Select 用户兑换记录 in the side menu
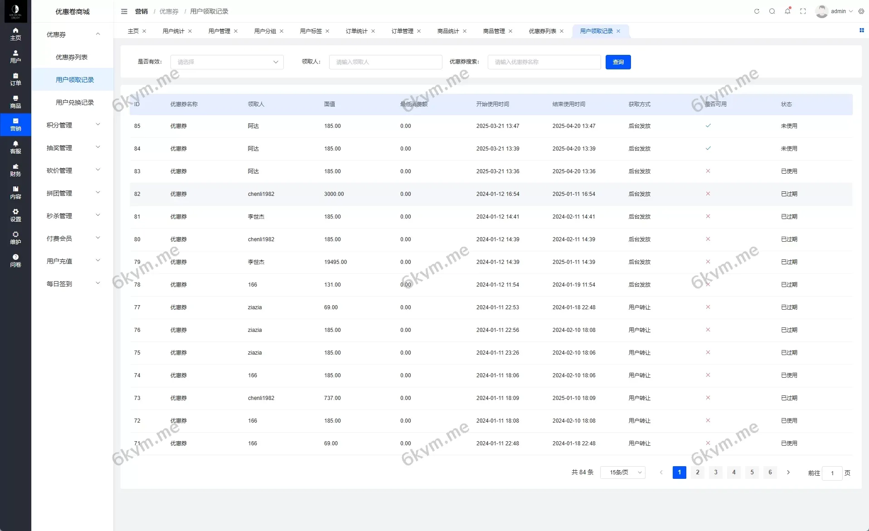 pyautogui.click(x=75, y=102)
